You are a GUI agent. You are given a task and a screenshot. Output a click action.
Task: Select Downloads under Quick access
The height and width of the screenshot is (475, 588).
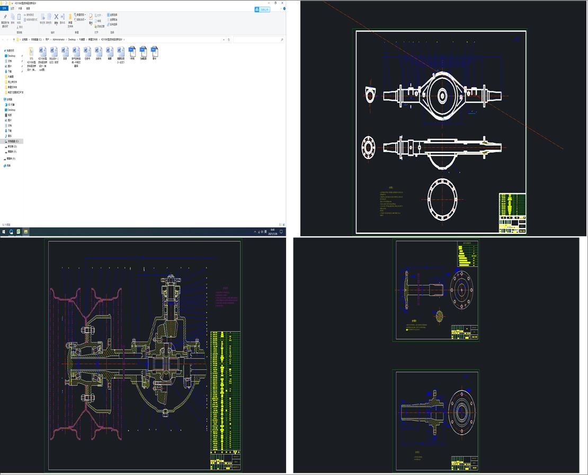tap(8, 71)
